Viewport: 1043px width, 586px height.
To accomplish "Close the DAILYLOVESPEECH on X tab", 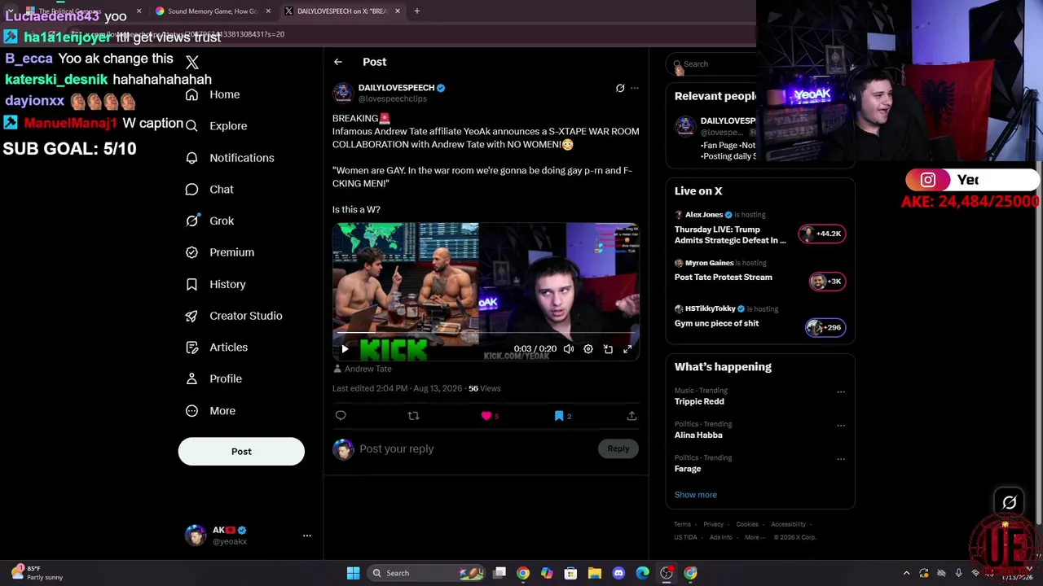I will coord(398,11).
